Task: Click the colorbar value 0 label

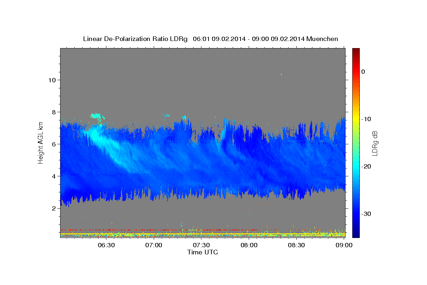Action: point(363,72)
